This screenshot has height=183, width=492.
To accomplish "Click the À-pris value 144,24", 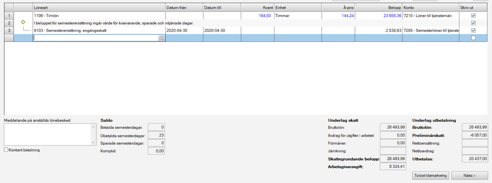I will click(348, 15).
